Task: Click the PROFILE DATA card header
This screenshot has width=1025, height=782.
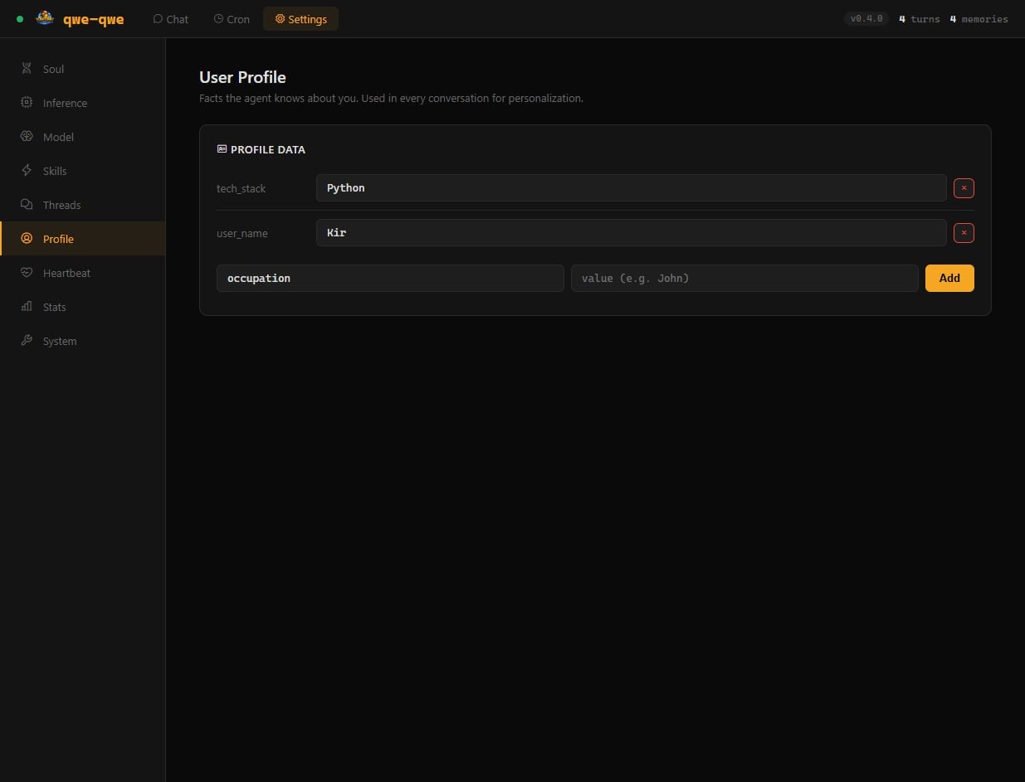Action: tap(261, 150)
